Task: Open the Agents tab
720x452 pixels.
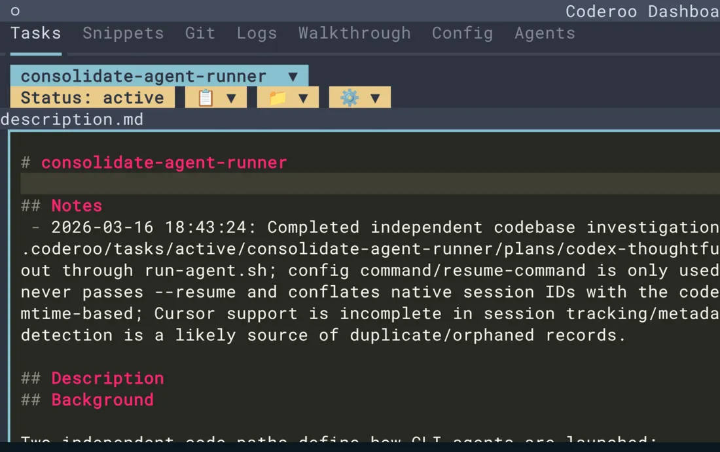Action: 545,33
